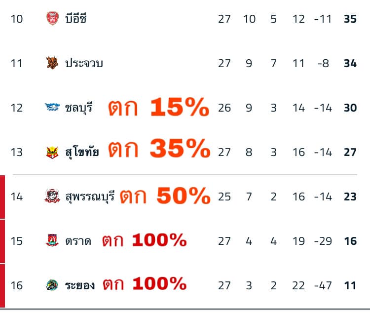Click the ชลบุรี team name
Image resolution: width=370 pixels, height=313 pixels.
tap(79, 108)
